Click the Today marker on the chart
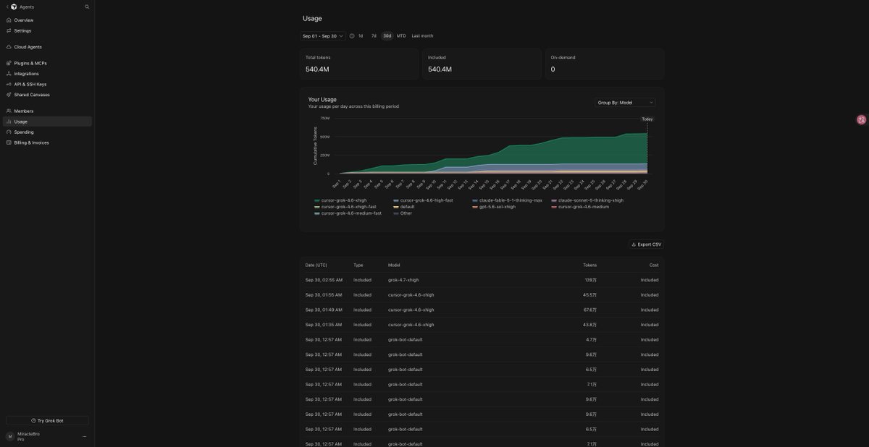Viewport: 869px width, 447px height. pyautogui.click(x=647, y=119)
